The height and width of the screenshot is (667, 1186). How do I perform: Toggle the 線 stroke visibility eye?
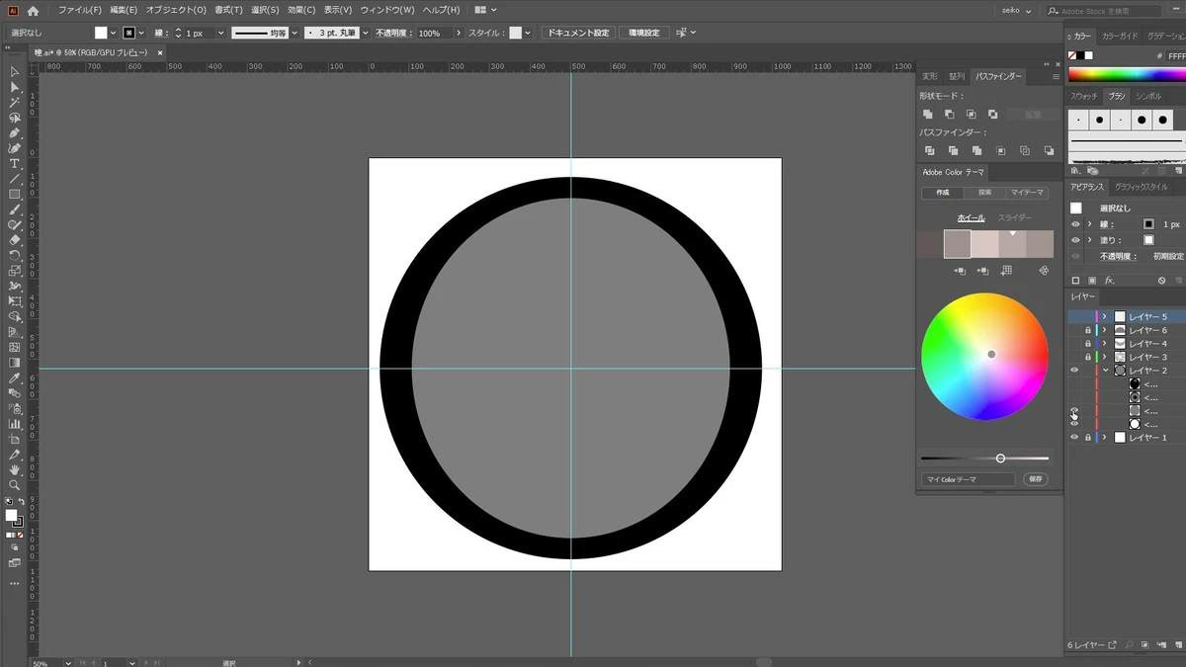[1076, 224]
